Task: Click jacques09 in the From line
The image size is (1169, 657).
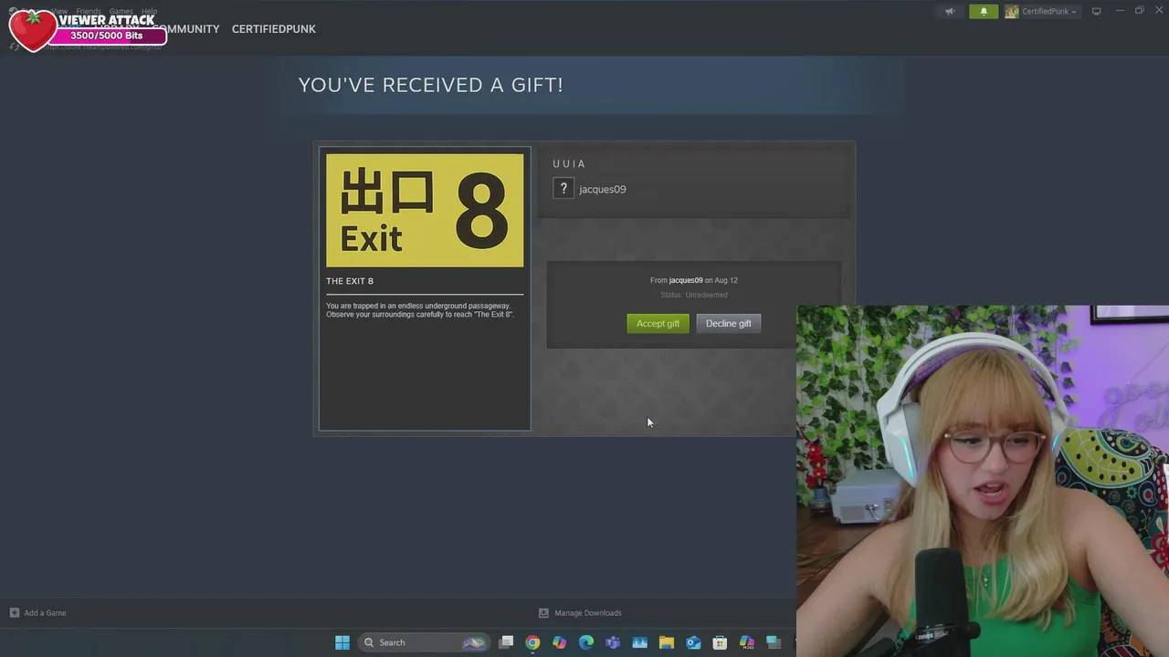Action: click(x=686, y=280)
